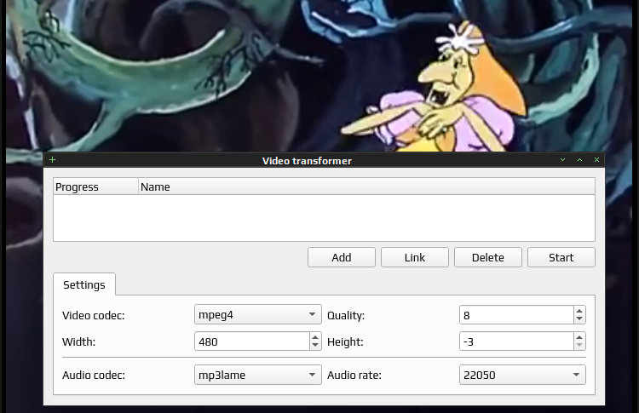Viewport: 639px width, 413px height.
Task: Maximize the Video transformer window
Action: pyautogui.click(x=580, y=159)
